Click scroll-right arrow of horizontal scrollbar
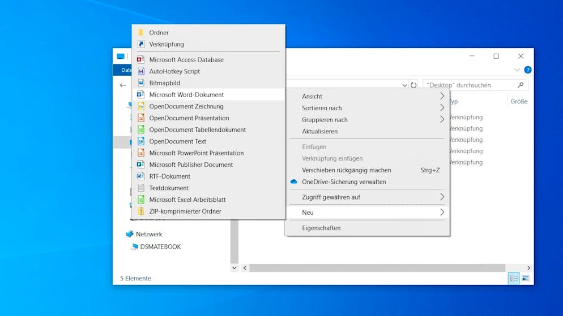 [x=528, y=268]
